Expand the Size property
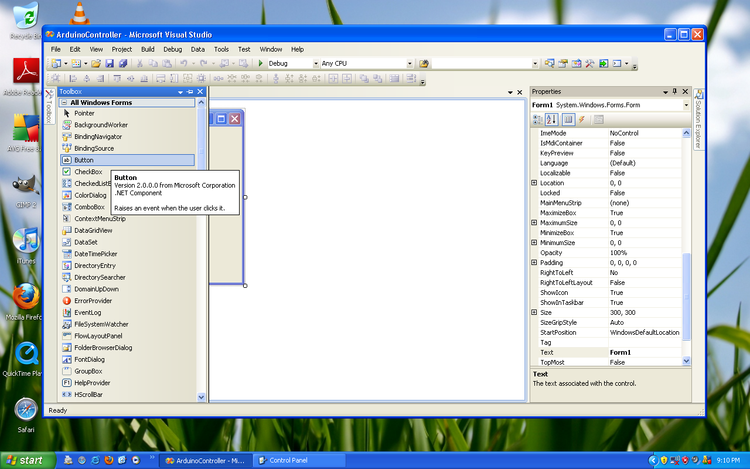This screenshot has height=469, width=750. (x=534, y=312)
